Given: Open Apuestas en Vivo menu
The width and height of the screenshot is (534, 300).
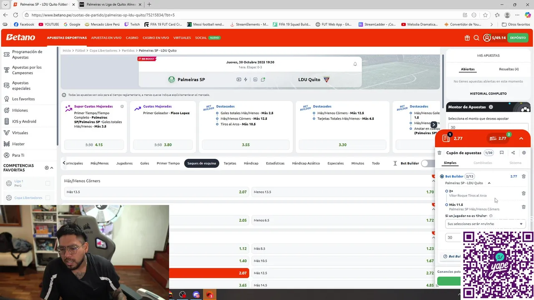Looking at the screenshot, I should pos(106,38).
